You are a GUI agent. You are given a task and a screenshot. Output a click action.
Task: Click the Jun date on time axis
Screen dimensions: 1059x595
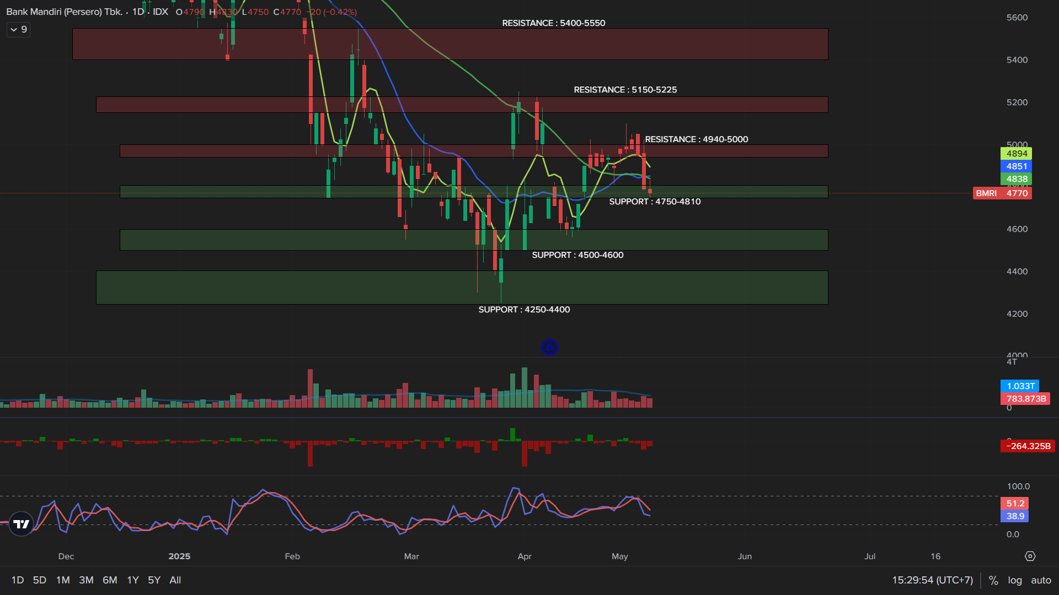[745, 556]
